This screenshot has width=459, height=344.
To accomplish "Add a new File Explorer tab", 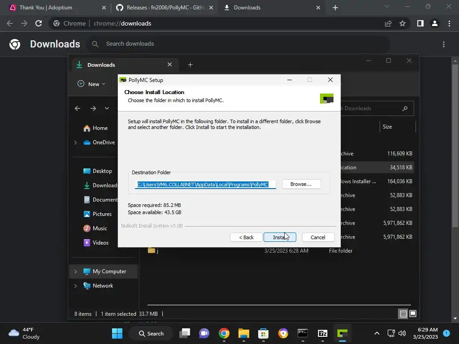I will click(190, 65).
